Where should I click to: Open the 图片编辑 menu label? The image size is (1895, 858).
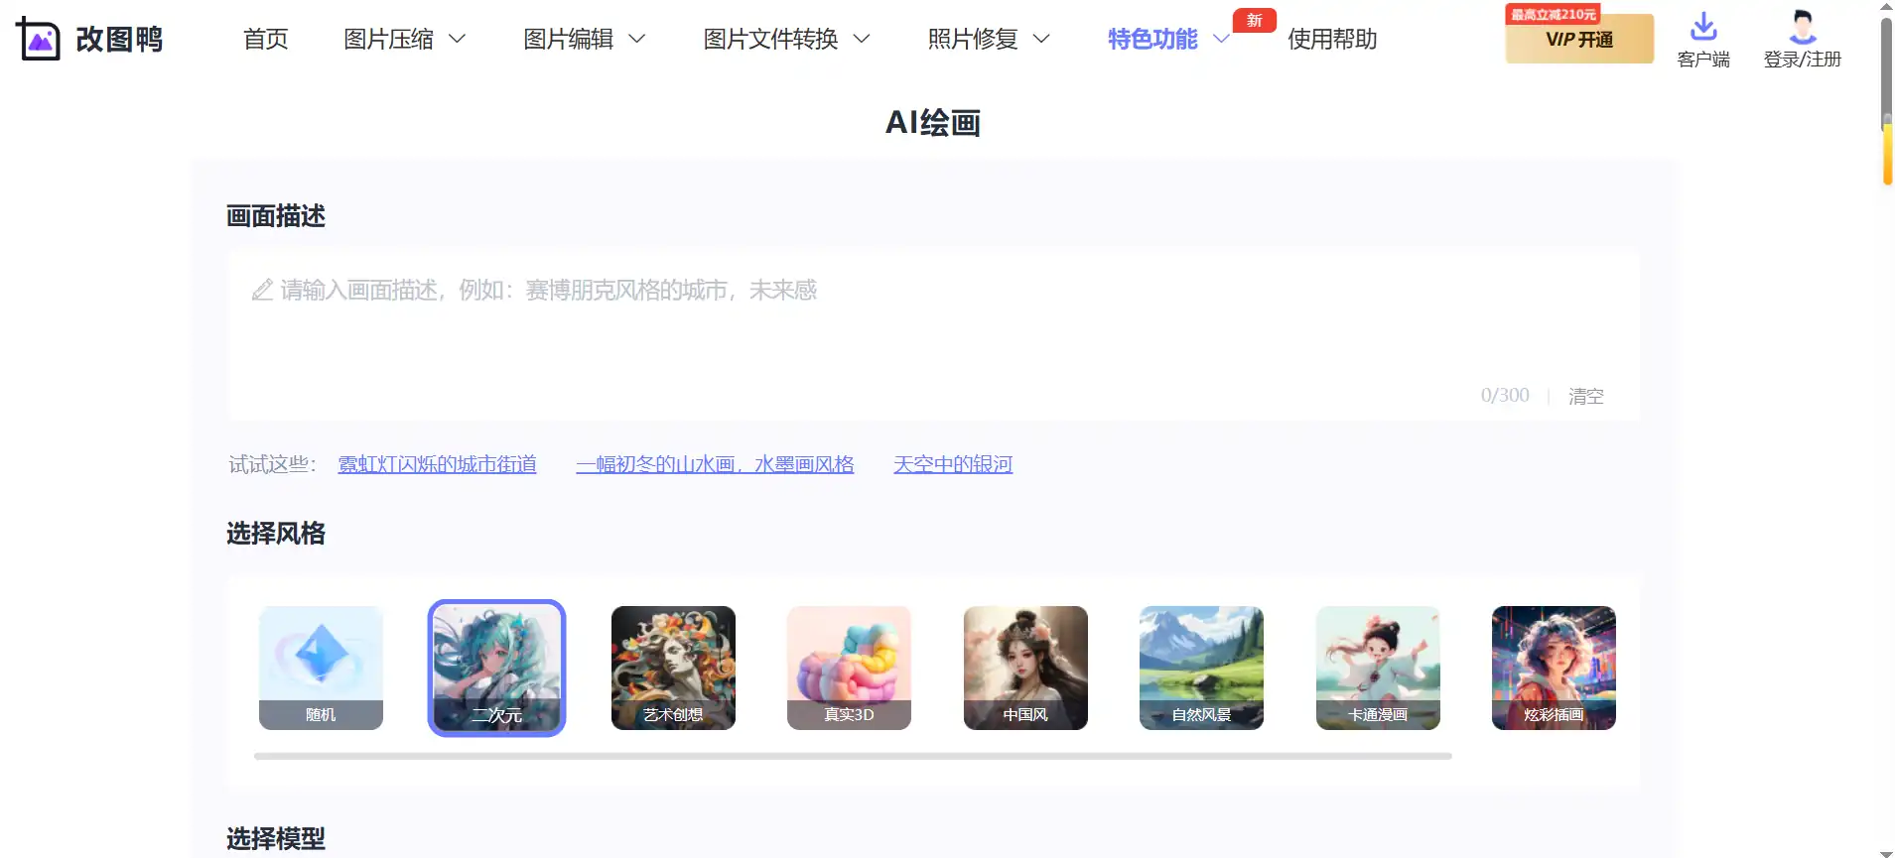tap(568, 39)
